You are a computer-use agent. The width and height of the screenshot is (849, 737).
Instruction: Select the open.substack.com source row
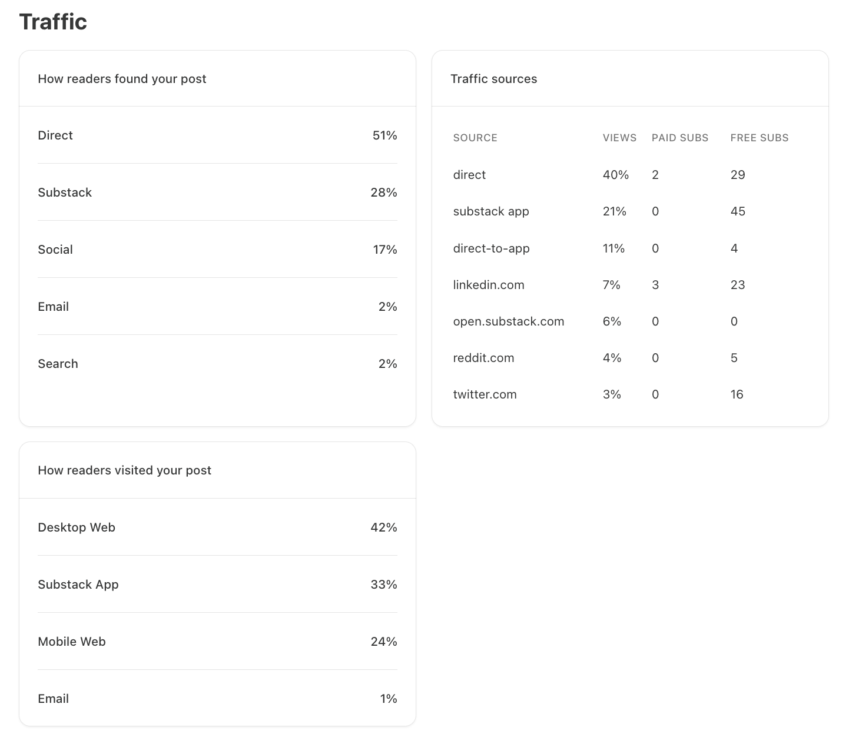point(630,321)
